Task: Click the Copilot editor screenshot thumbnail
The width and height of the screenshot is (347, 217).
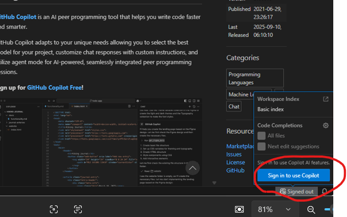Action: pos(100,142)
